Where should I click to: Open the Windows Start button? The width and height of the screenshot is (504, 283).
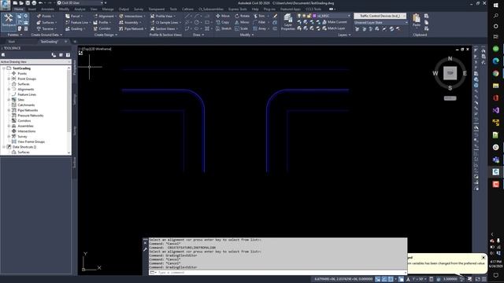[x=495, y=6]
